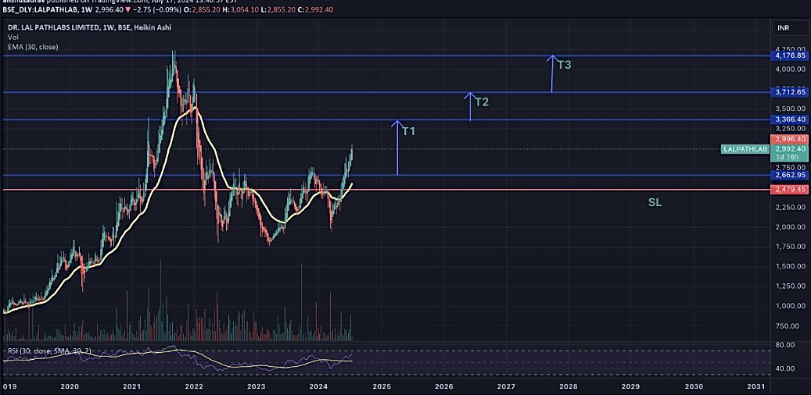Click the 2026 label on time axis
The image size is (811, 395).
pyautogui.click(x=443, y=386)
